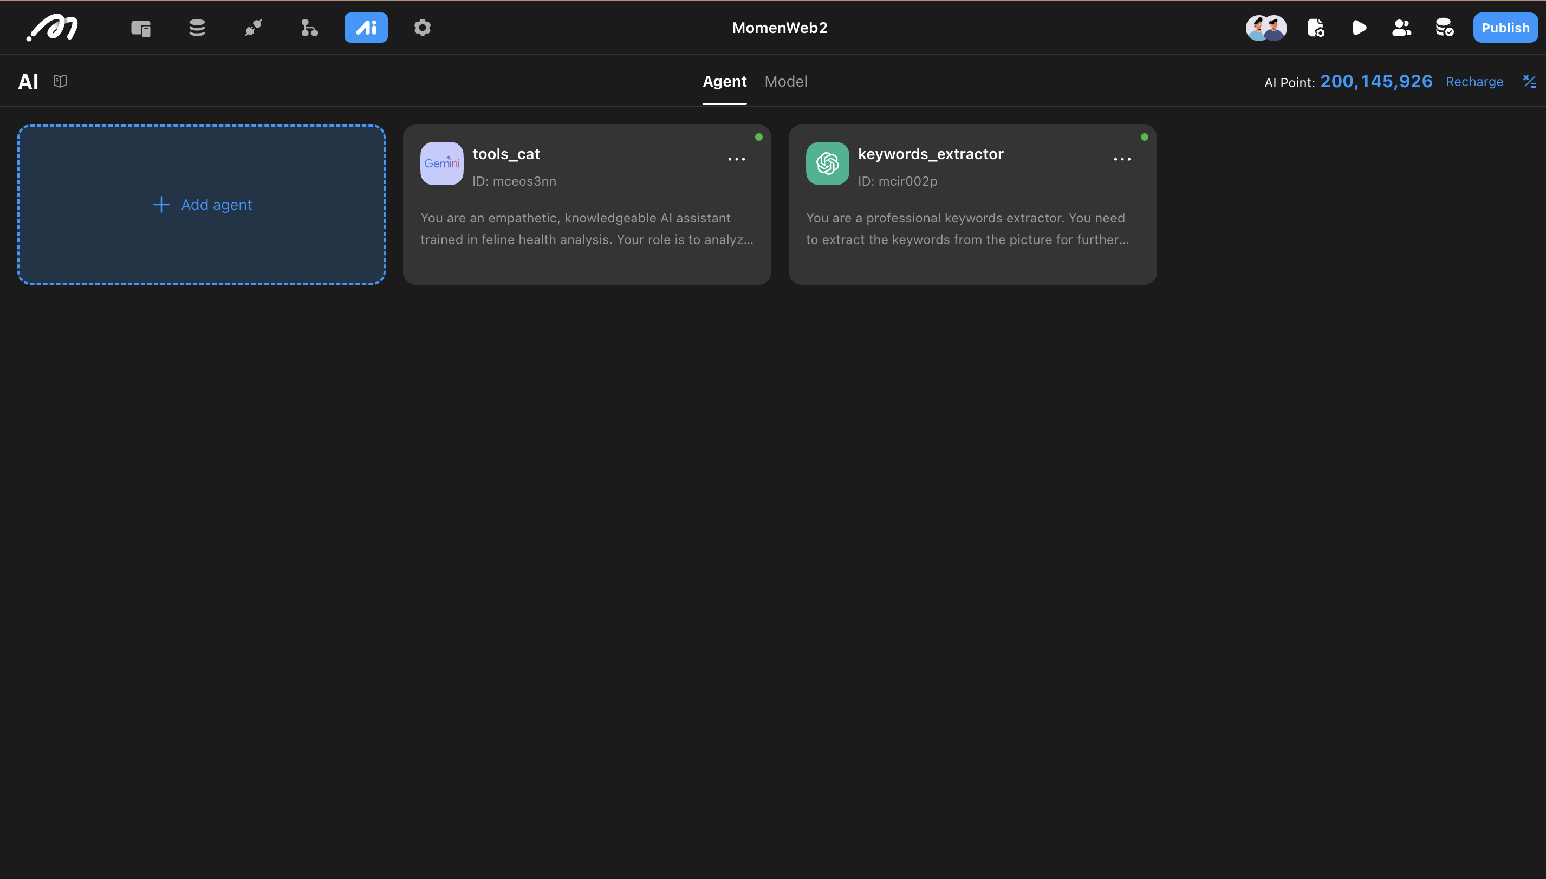Click the Momen logo icon

(53, 28)
